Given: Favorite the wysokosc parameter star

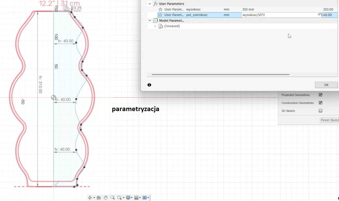Looking at the screenshot, I should coord(160,9).
